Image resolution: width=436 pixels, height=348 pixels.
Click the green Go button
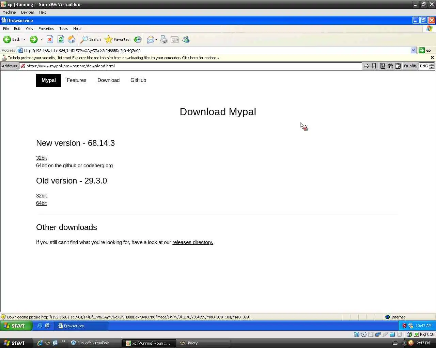coord(425,50)
